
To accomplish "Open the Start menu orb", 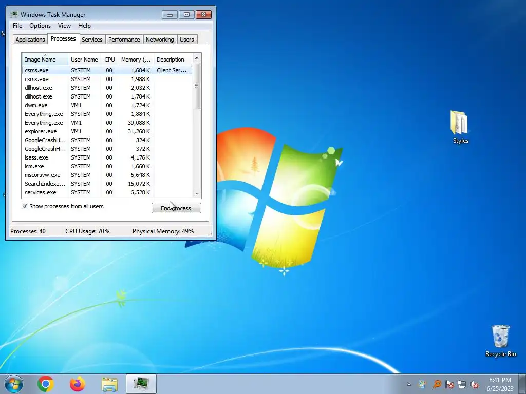I will point(14,384).
